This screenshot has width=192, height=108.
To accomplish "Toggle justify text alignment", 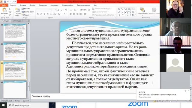I will point(81,14).
